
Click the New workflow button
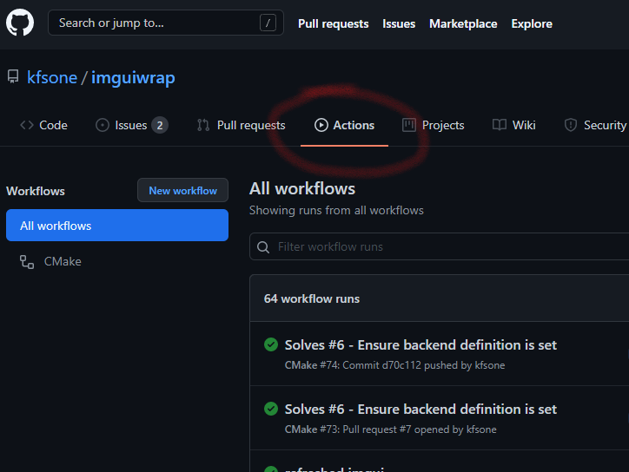click(x=183, y=190)
